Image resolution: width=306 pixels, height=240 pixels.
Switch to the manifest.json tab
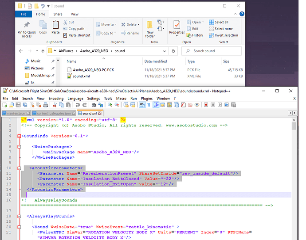16,114
